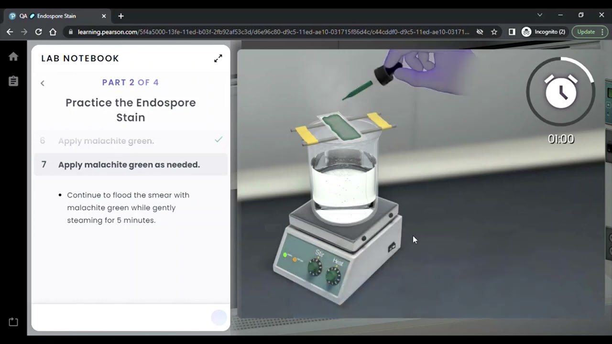This screenshot has height=344, width=612.
Task: Click the address bar URL
Action: (273, 32)
